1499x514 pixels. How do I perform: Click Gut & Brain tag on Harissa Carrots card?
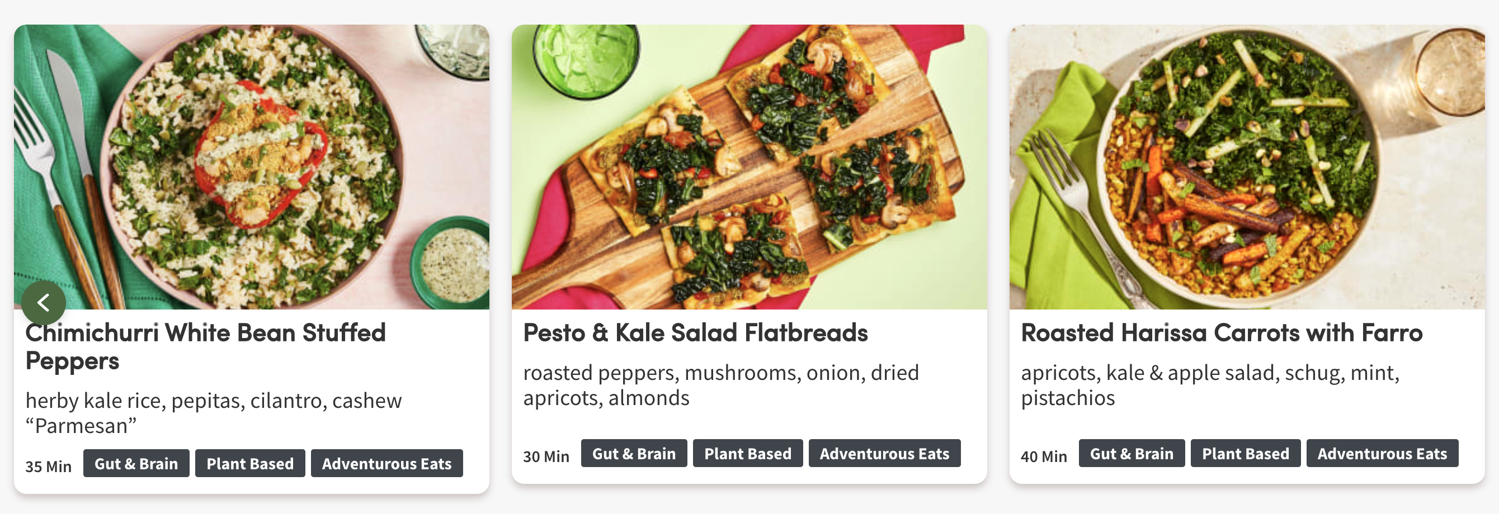pyautogui.click(x=1132, y=454)
